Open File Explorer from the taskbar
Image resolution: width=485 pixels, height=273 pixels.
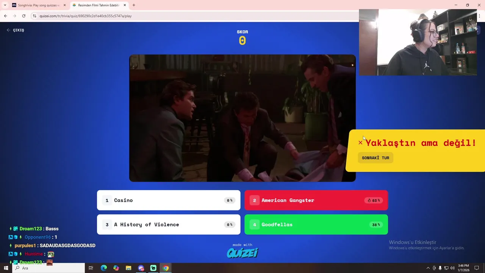[x=128, y=268]
